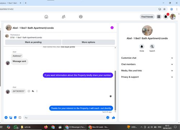
Task: React to the 2673039357 message
Action: click(x=29, y=91)
